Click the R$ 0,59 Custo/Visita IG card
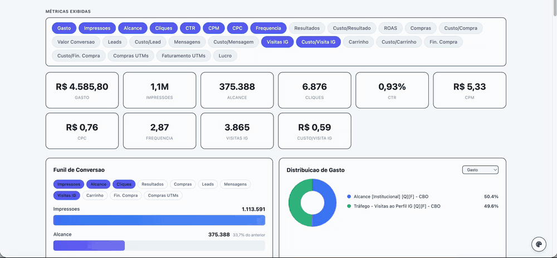This screenshot has width=557, height=258. [314, 131]
